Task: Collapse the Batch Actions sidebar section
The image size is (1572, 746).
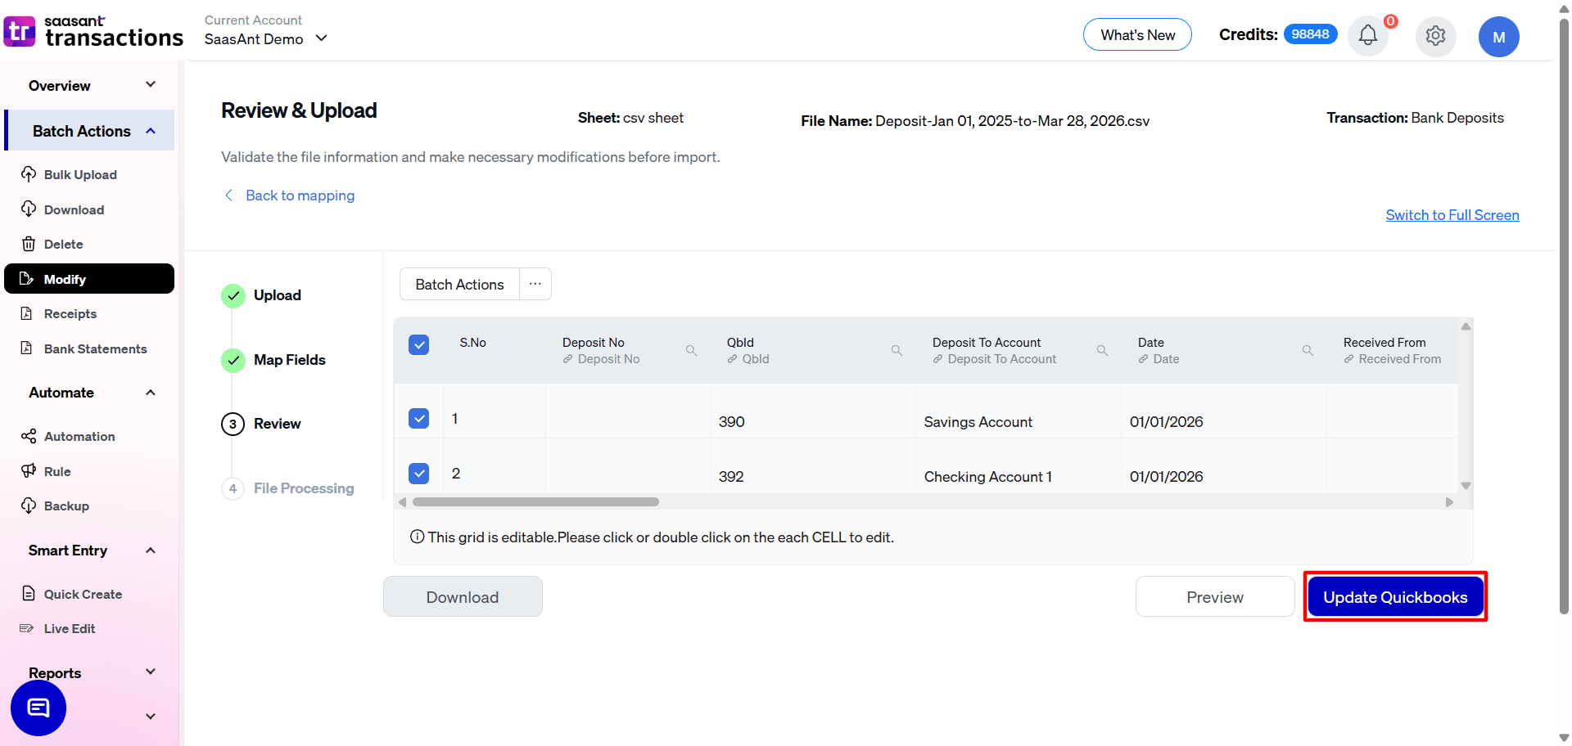Action: (x=150, y=130)
